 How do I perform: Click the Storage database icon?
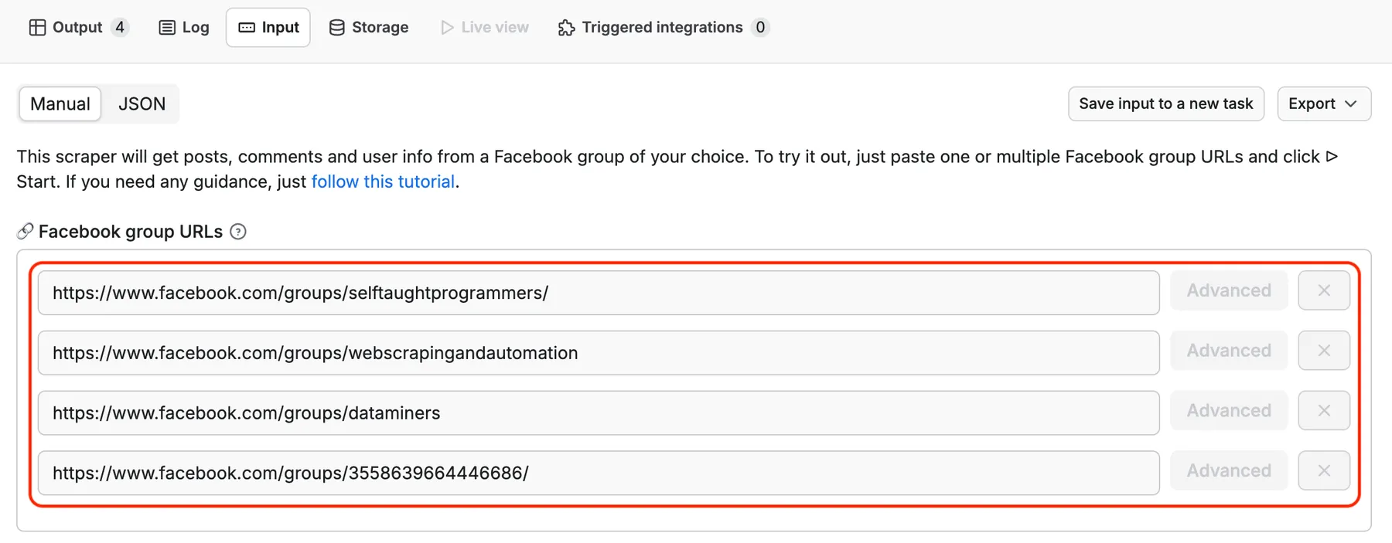(336, 27)
